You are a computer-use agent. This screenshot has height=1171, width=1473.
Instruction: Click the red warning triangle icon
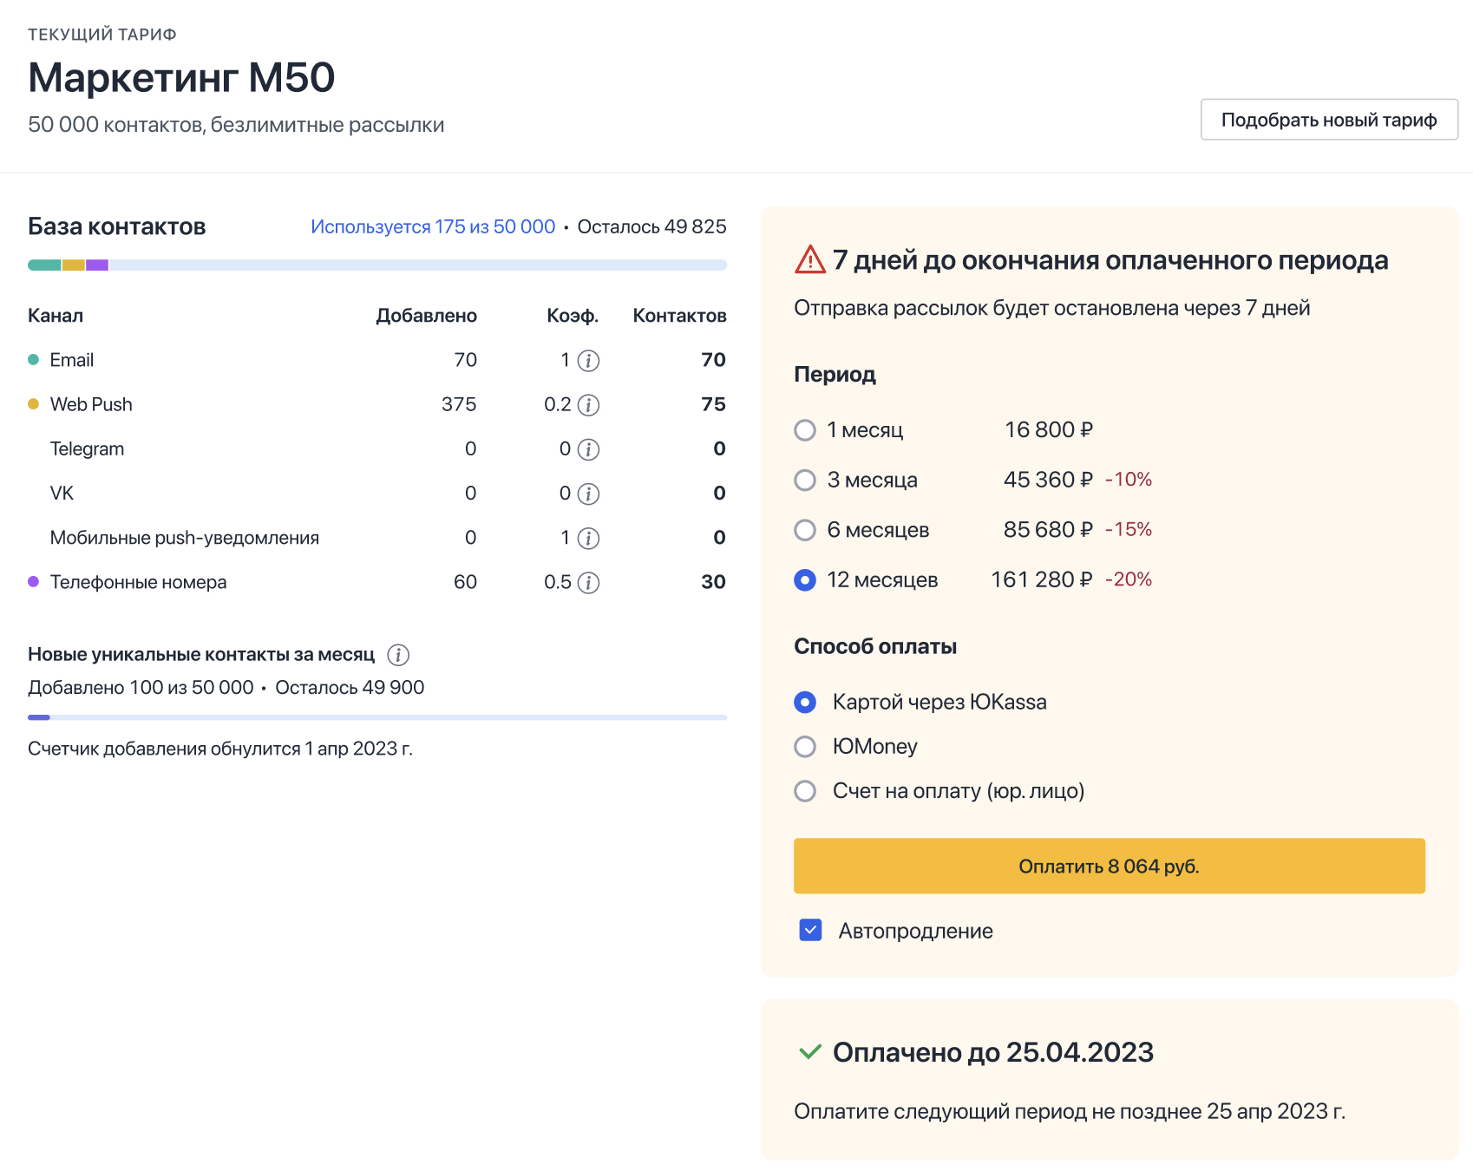click(x=809, y=259)
